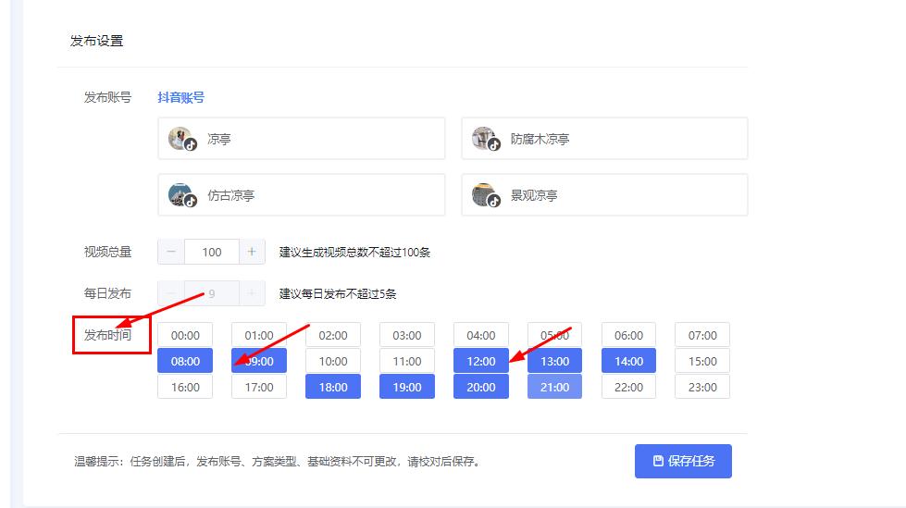Image resolution: width=906 pixels, height=508 pixels.
Task: Select the 凉亭 Douyin account card
Action: 301,139
